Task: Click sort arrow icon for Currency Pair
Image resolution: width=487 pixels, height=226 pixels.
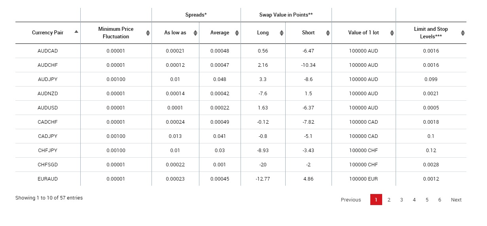Action: [76, 32]
